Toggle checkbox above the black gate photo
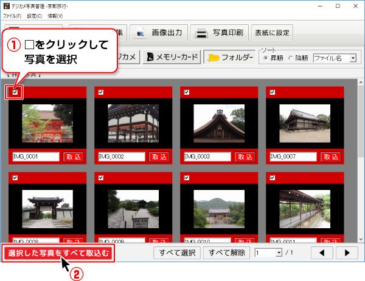This screenshot has height=281, width=365. 15,178
